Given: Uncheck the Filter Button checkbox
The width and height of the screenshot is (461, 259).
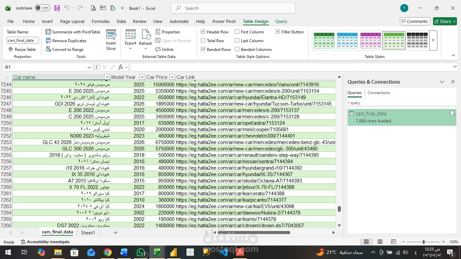Looking at the screenshot, I should (x=278, y=32).
